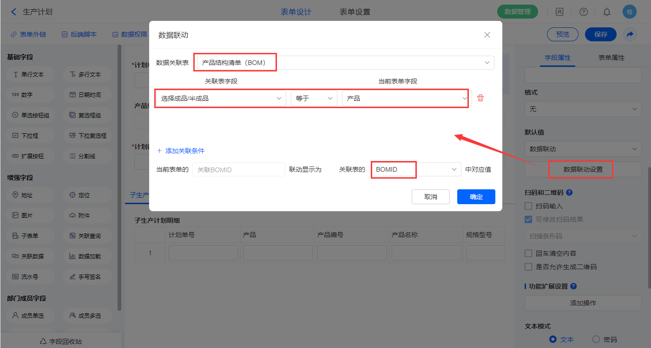Open the BOMID linked field dropdown

416,170
